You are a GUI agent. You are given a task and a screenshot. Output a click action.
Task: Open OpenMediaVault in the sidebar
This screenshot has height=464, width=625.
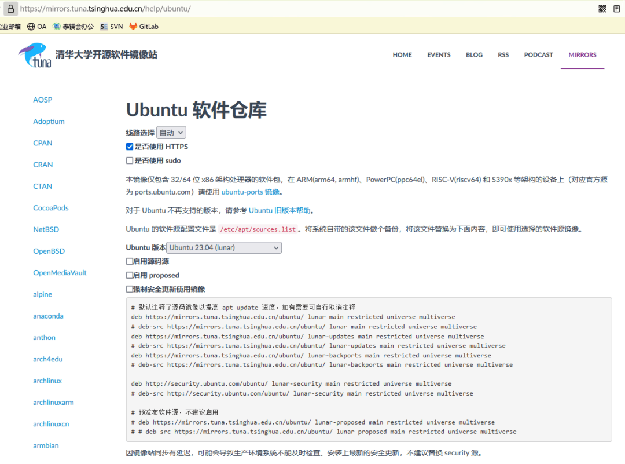60,272
